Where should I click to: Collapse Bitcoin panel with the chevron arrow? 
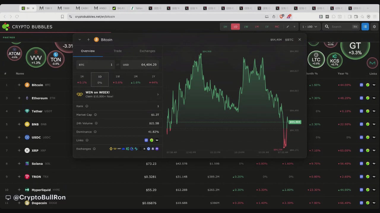coord(80,40)
